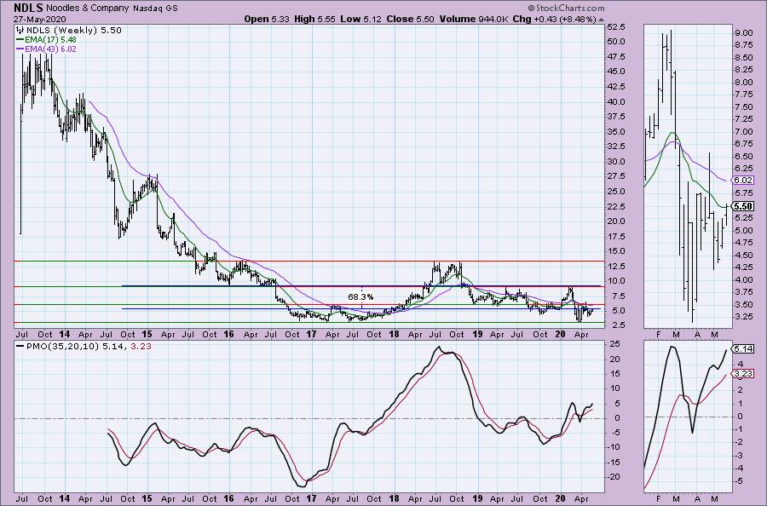Click the 25 label on PMO axis
The height and width of the screenshot is (506, 767).
pyautogui.click(x=614, y=344)
